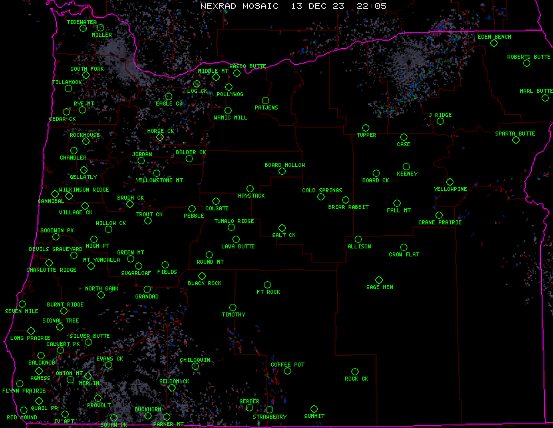Select the Haystack station marker
This screenshot has height=428, width=553.
pyautogui.click(x=250, y=189)
